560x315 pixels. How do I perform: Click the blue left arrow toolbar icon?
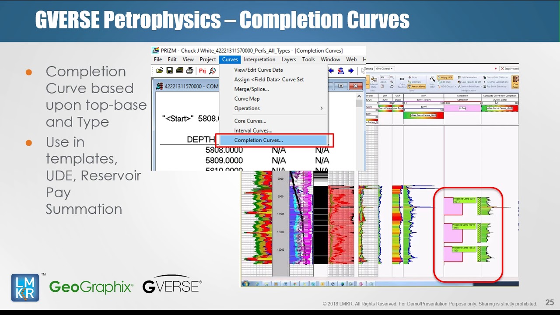tap(331, 70)
